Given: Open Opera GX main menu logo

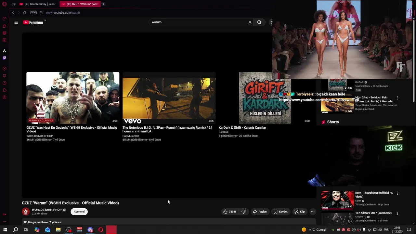Looking at the screenshot, I should [5, 4].
